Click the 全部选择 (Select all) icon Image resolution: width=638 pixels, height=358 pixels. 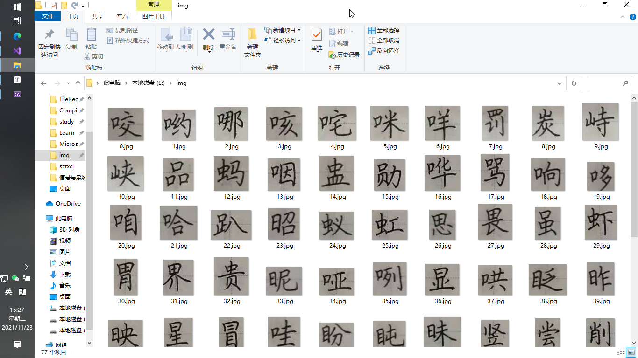click(x=384, y=30)
